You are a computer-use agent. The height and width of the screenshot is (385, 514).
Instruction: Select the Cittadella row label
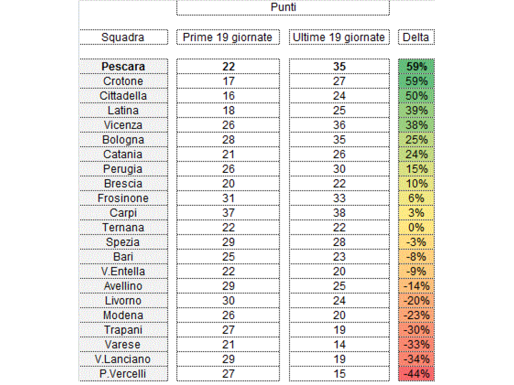point(123,96)
